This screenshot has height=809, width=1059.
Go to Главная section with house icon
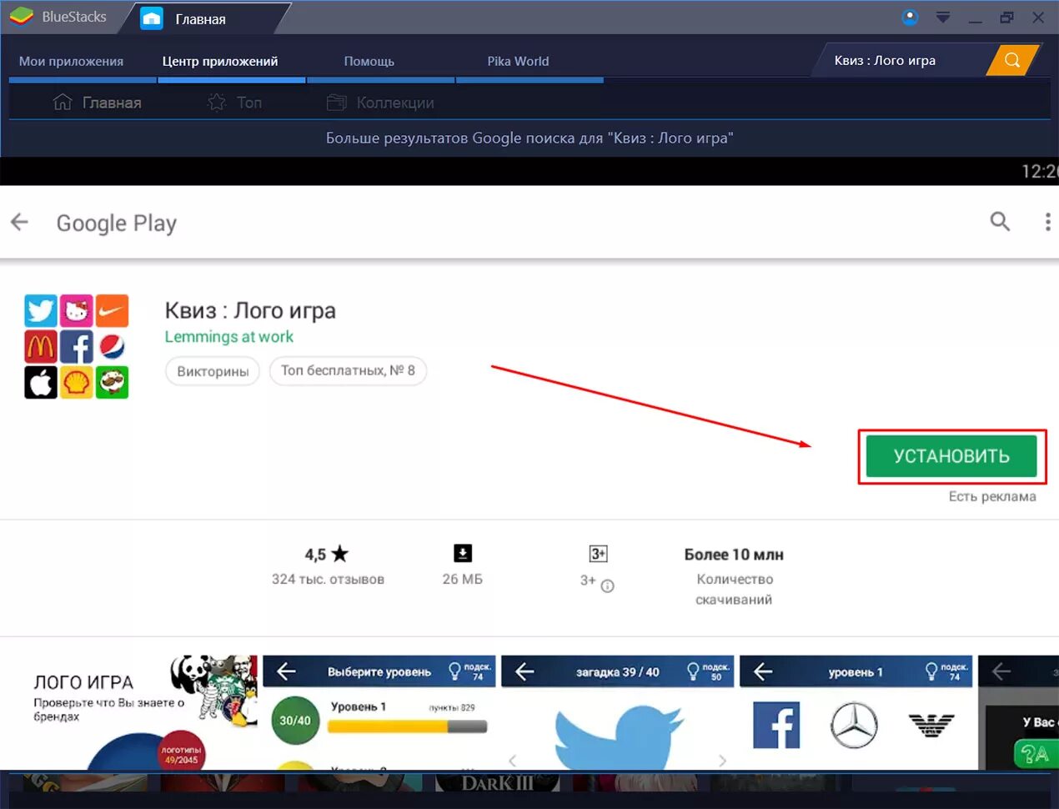tap(98, 103)
